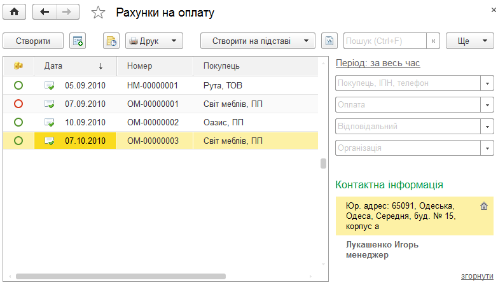Open the Період: за весь час link
This screenshot has width=498, height=285.
click(378, 63)
